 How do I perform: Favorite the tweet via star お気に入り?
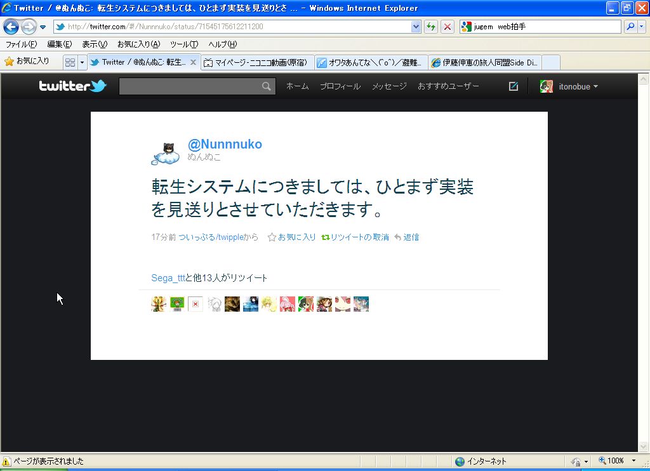292,237
